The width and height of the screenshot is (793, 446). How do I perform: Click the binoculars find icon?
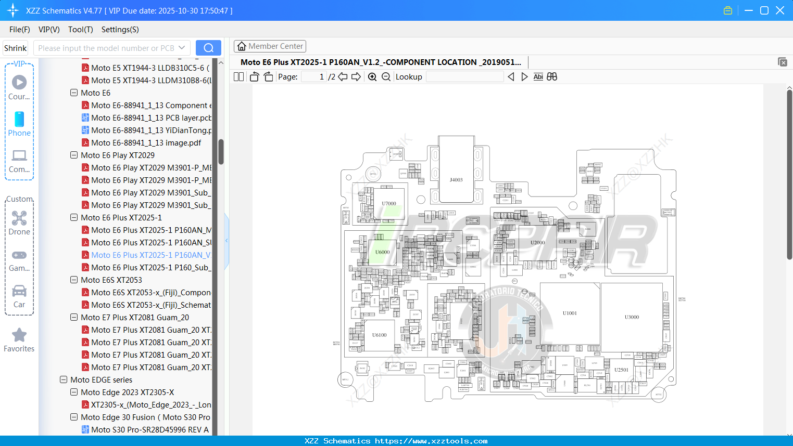click(552, 77)
